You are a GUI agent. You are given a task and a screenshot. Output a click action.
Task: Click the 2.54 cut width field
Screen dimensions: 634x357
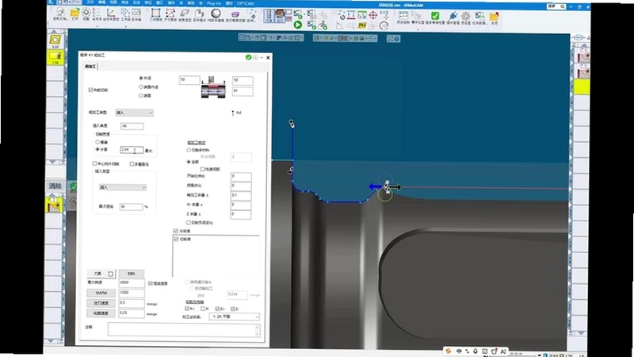pos(132,150)
